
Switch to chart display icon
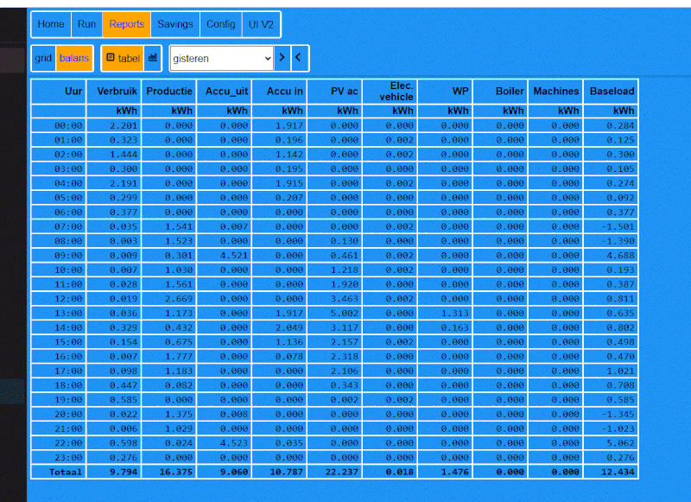click(x=153, y=58)
